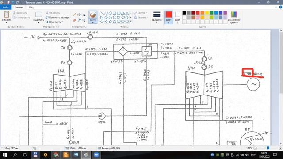The height and width of the screenshot is (159, 283).
Task: Choose the right triangle shape
Action: click(x=102, y=18)
